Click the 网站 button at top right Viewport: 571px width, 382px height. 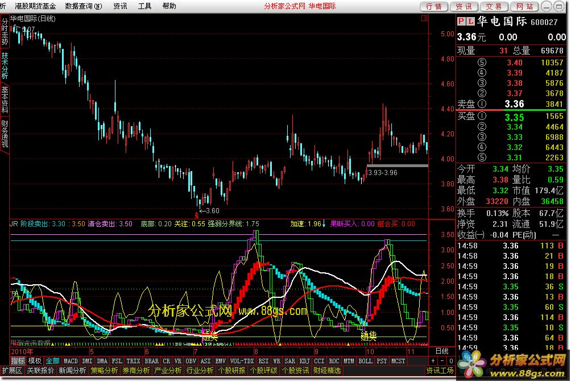coord(524,6)
